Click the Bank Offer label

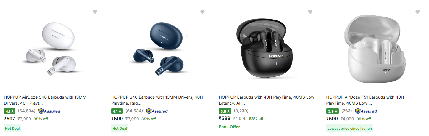point(229,127)
